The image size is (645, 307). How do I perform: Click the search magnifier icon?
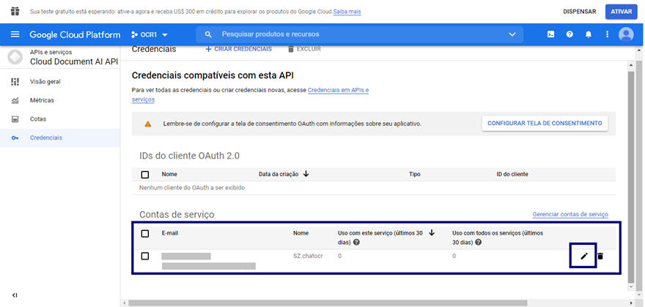[209, 34]
